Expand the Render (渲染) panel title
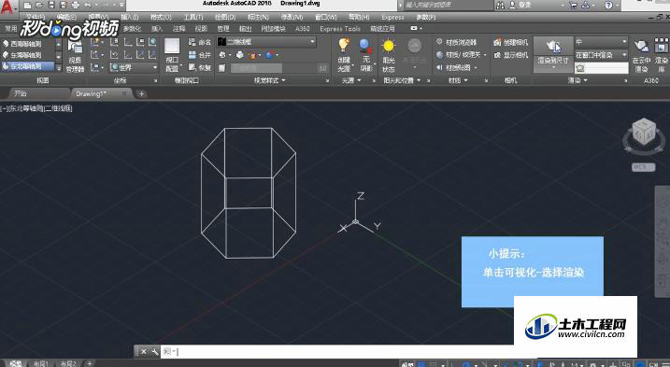Screen dimensions: 670x367 click(577, 80)
